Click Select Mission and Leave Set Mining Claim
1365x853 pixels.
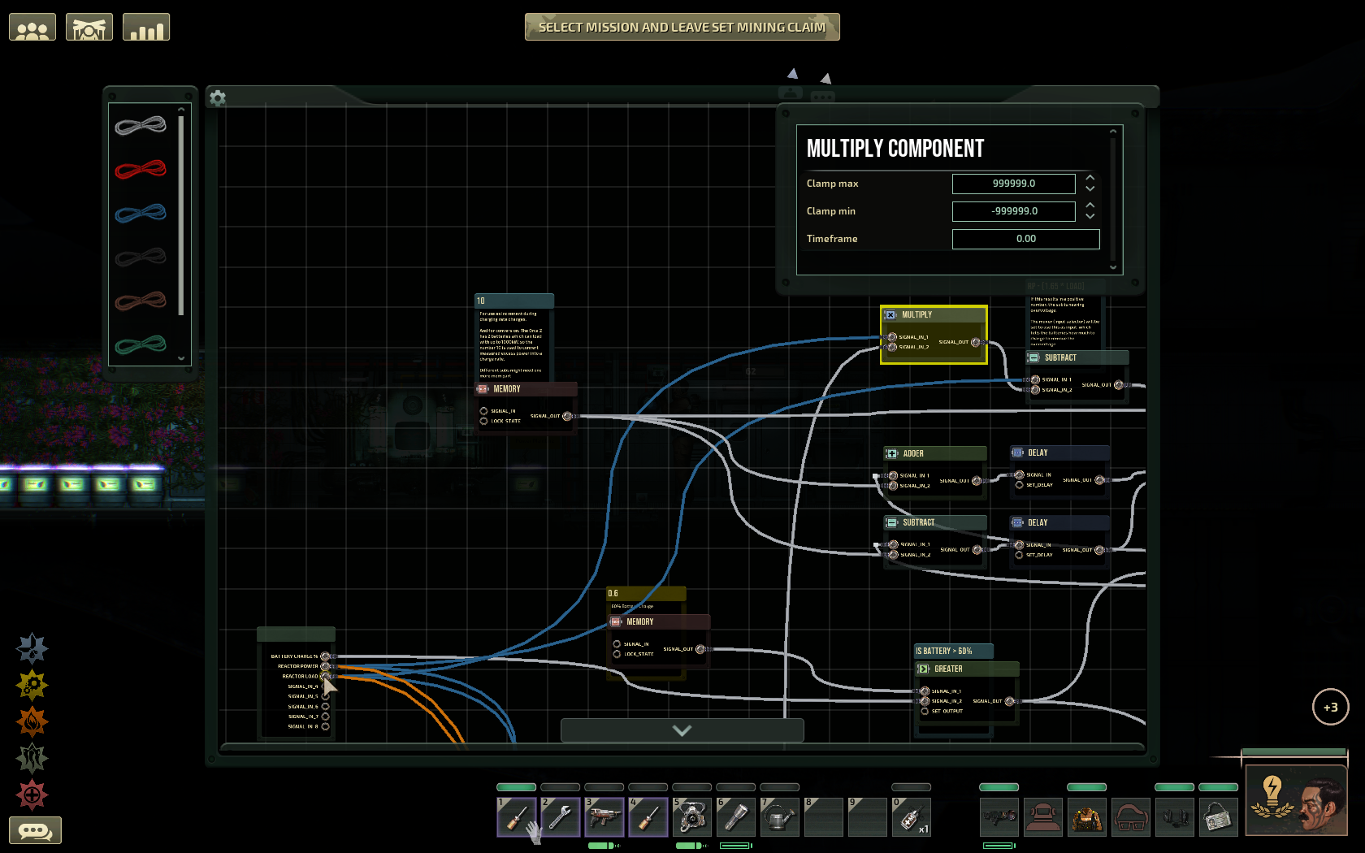click(682, 27)
